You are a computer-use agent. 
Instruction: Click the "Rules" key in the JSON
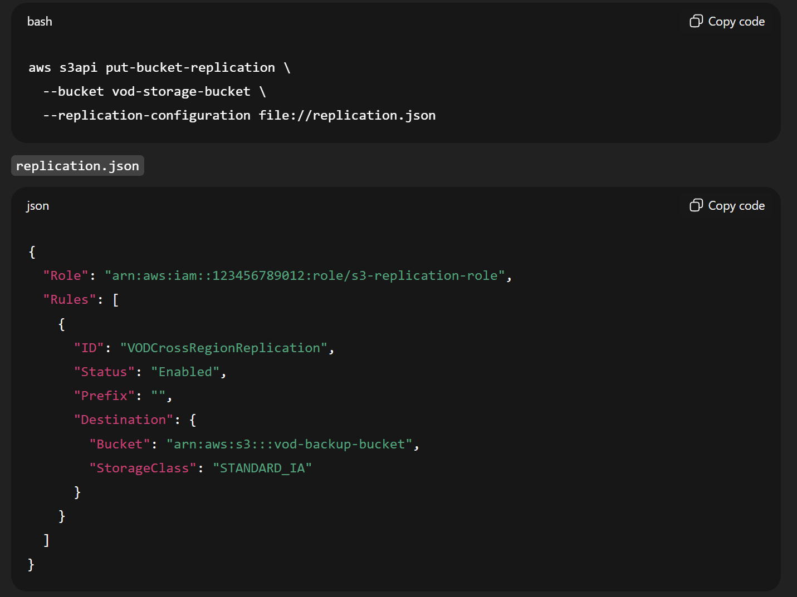point(70,299)
